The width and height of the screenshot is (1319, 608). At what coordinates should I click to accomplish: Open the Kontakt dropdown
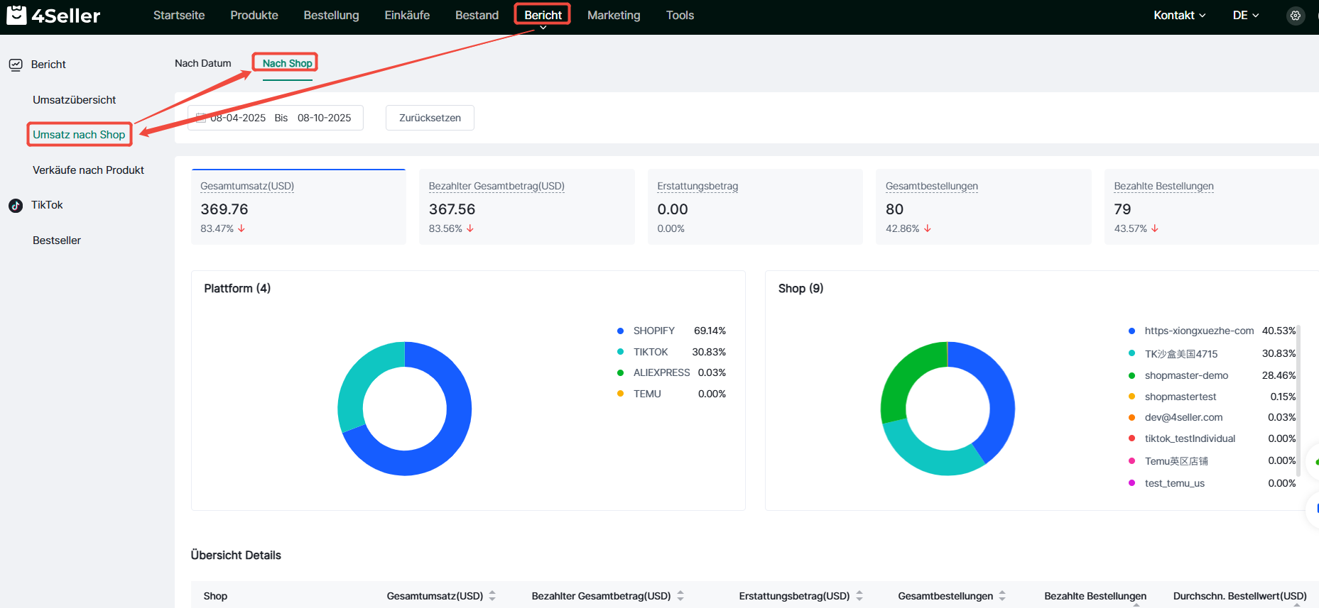(x=1179, y=15)
